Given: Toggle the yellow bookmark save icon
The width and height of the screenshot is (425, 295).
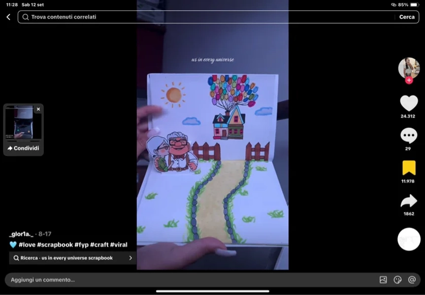Looking at the screenshot, I should pos(409,168).
